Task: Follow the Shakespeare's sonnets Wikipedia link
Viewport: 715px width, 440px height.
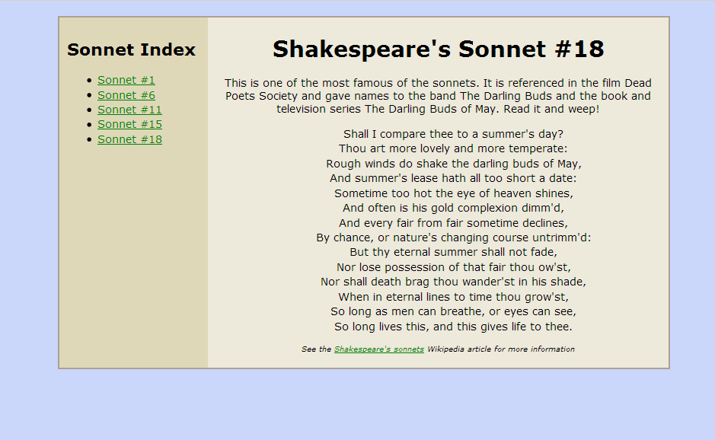Action: (379, 349)
